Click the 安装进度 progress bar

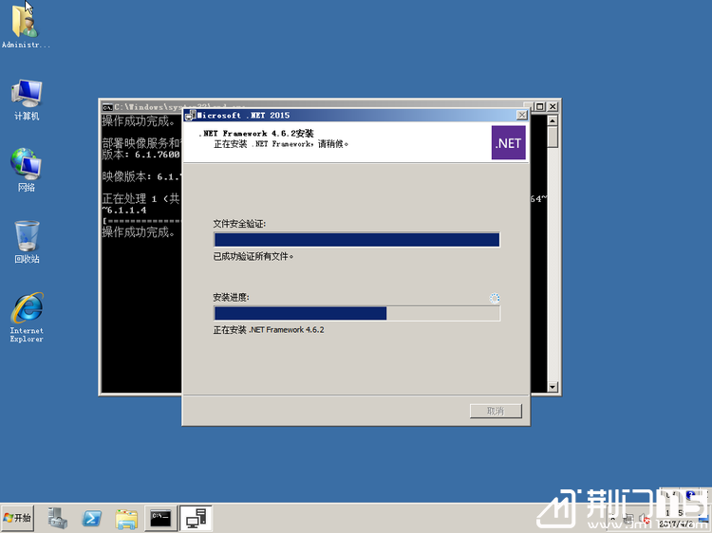(356, 314)
